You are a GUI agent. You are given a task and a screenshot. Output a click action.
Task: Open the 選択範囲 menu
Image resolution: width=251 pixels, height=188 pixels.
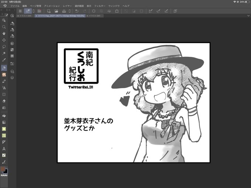click(79, 6)
